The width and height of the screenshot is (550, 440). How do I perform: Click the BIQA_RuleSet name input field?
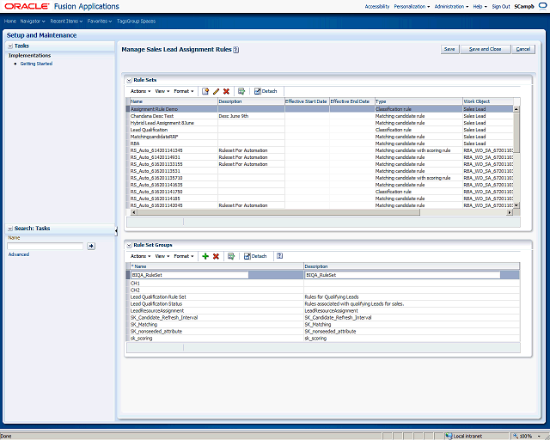[189, 275]
